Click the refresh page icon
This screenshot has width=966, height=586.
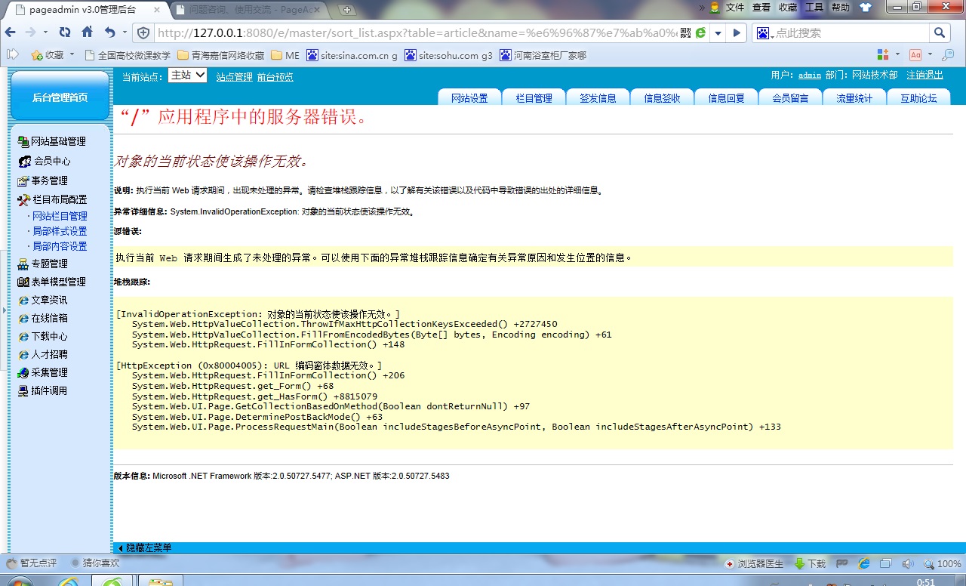point(65,32)
